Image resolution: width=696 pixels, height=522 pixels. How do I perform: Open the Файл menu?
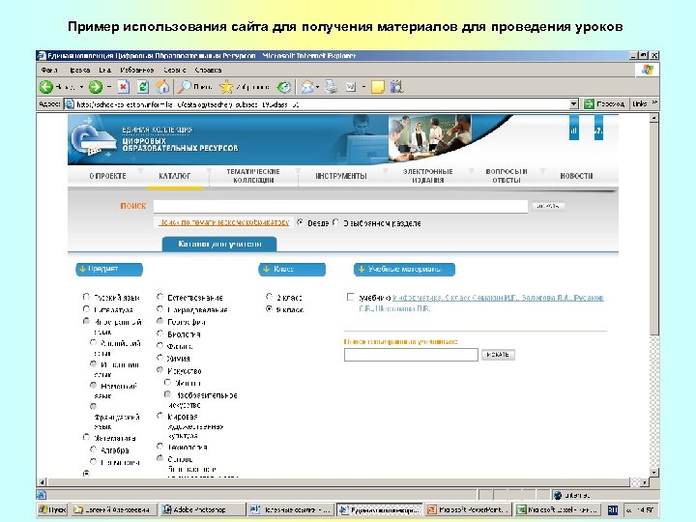coord(49,71)
